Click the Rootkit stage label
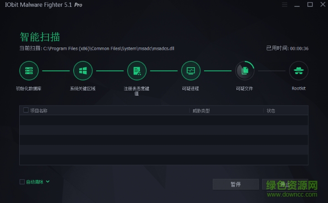The image size is (328, 203). coord(299,88)
